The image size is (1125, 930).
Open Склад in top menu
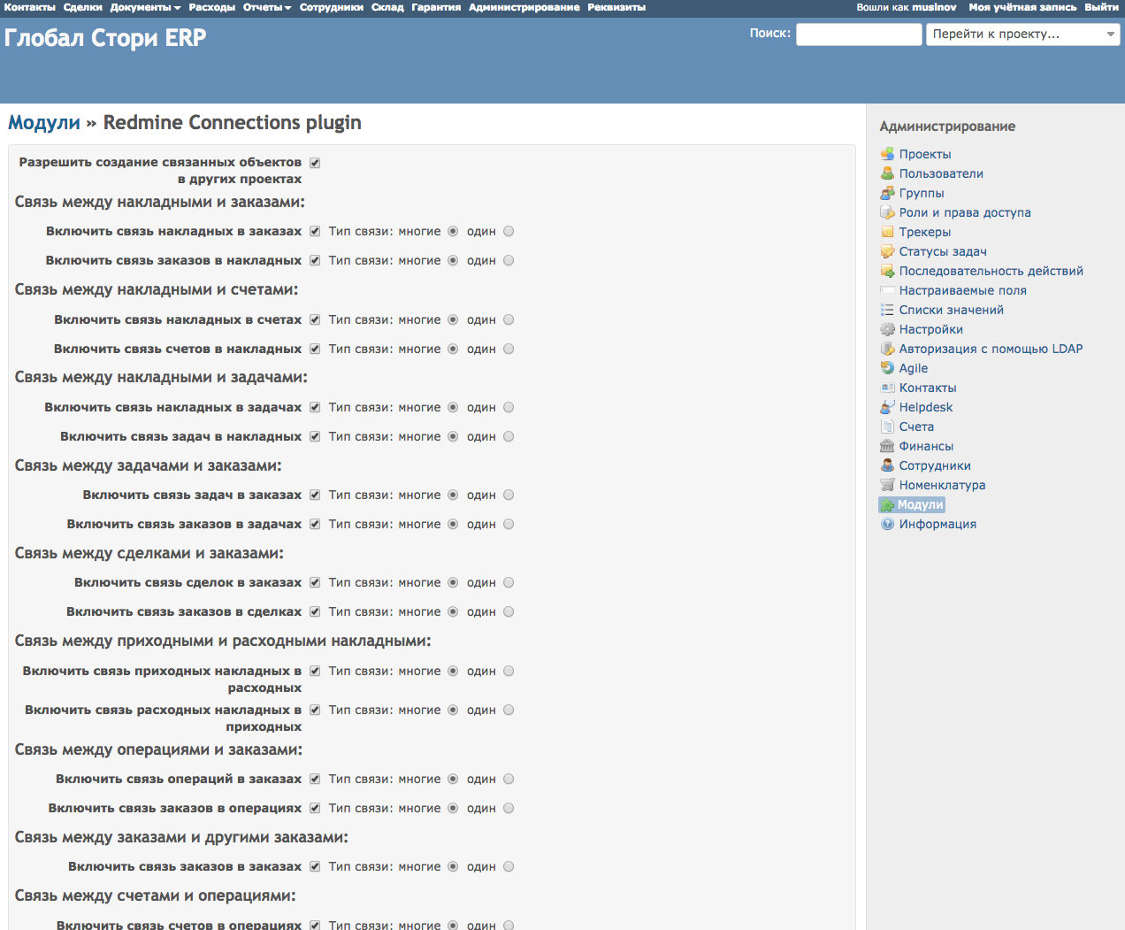tap(387, 7)
